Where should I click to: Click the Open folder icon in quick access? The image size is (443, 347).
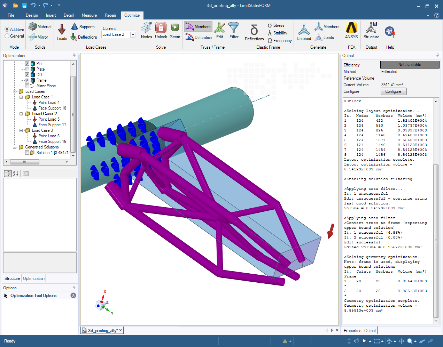point(15,5)
